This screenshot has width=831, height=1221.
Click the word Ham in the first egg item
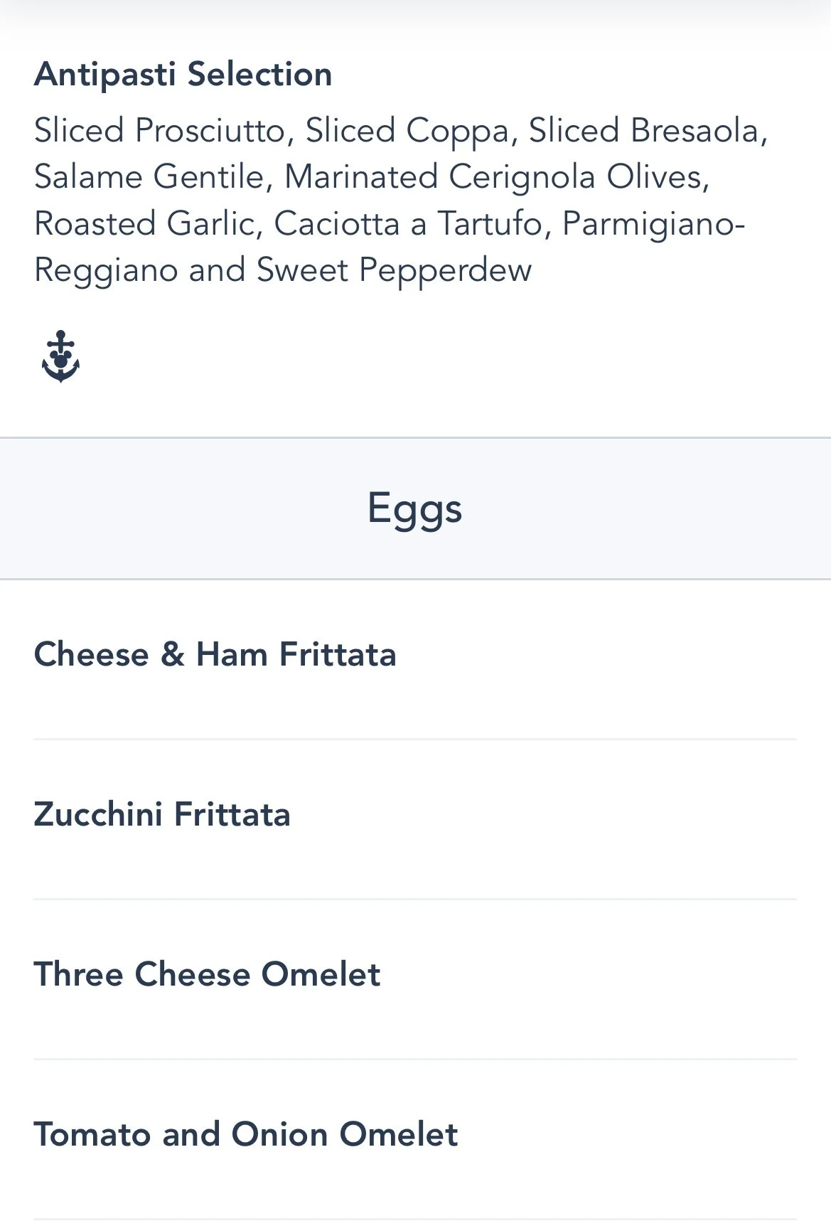pyautogui.click(x=231, y=654)
